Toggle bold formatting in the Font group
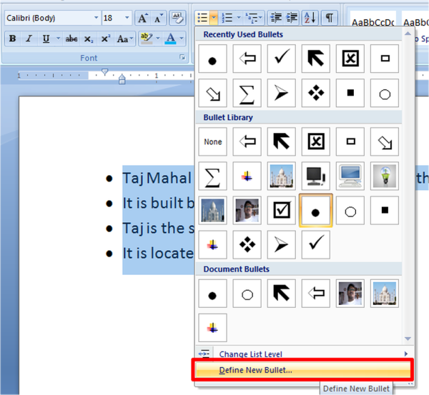Image resolution: width=429 pixels, height=395 pixels. click(12, 39)
